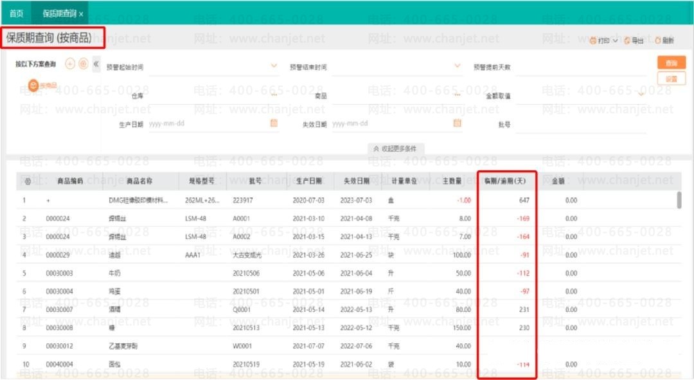Open the 生产日期 calendar picker
Screen dimensions: 694x380
click(x=274, y=123)
